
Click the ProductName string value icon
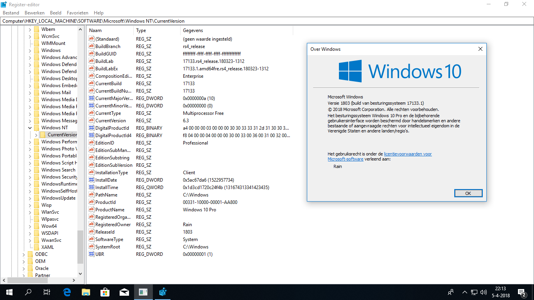click(91, 210)
